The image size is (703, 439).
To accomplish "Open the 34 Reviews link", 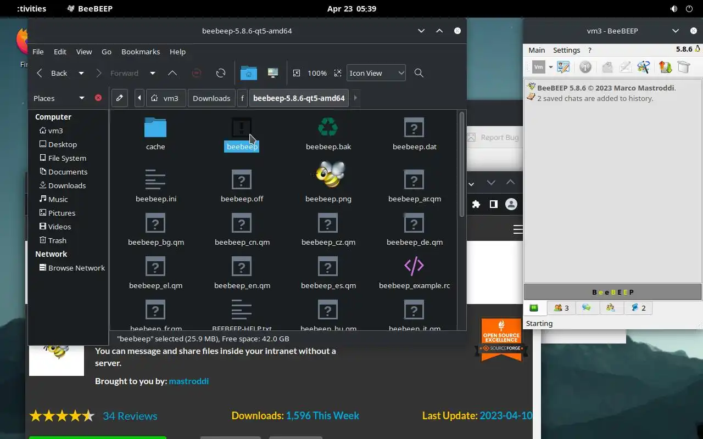I will (130, 416).
